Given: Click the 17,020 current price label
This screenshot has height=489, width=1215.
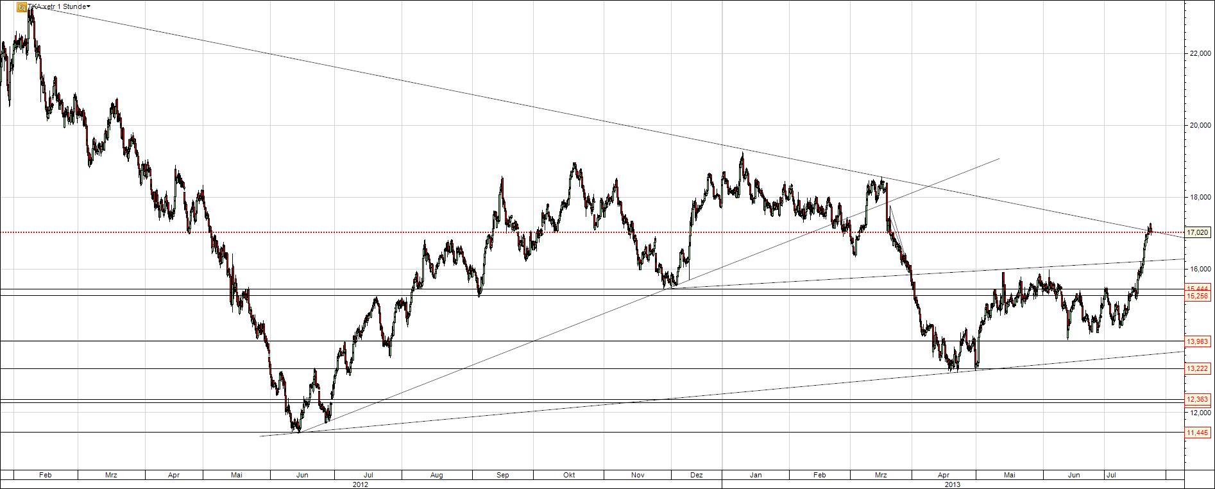Looking at the screenshot, I should (1198, 233).
